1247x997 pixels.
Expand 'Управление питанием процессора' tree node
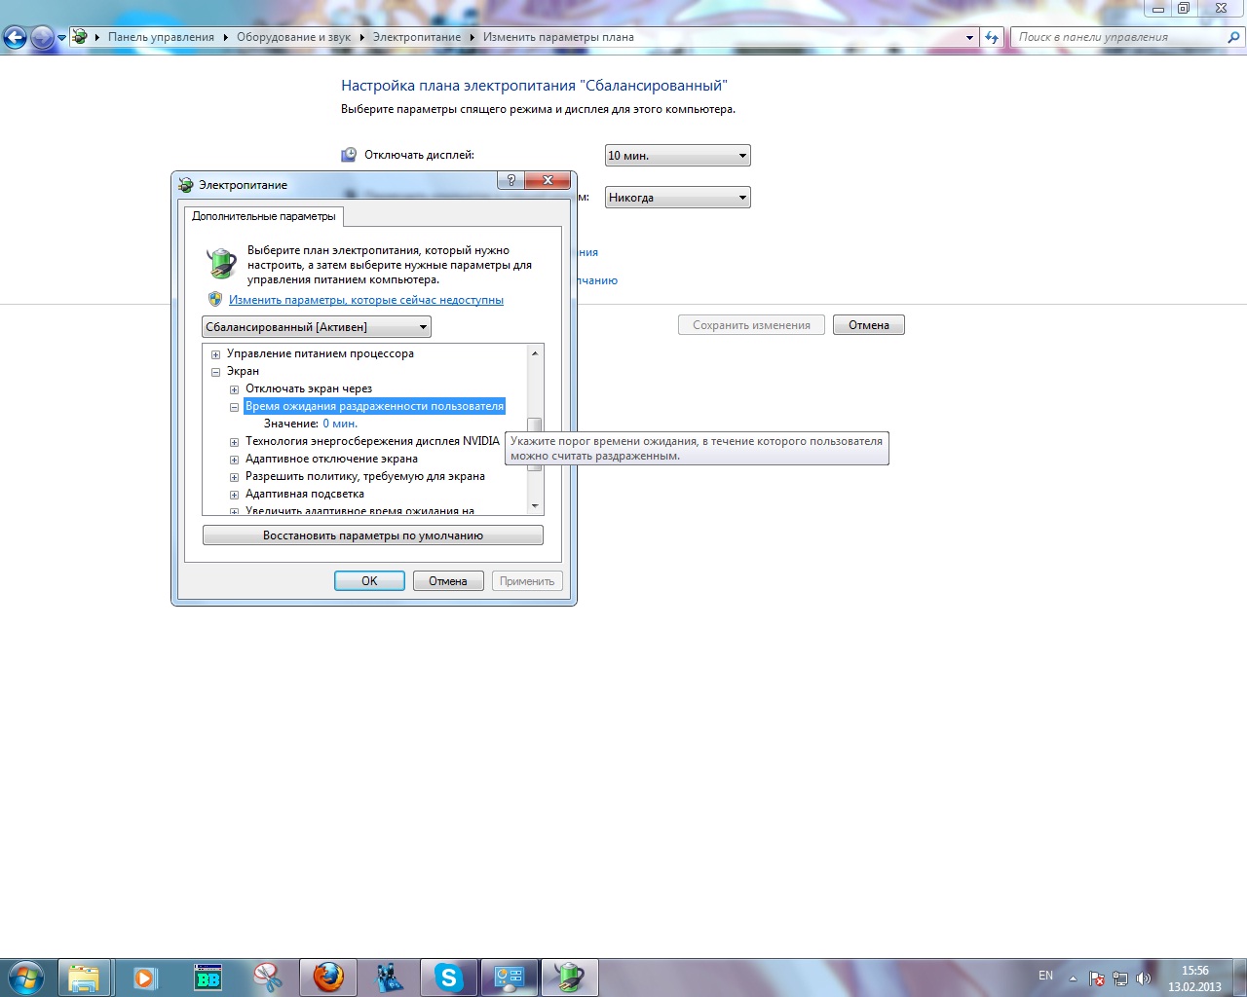click(216, 354)
